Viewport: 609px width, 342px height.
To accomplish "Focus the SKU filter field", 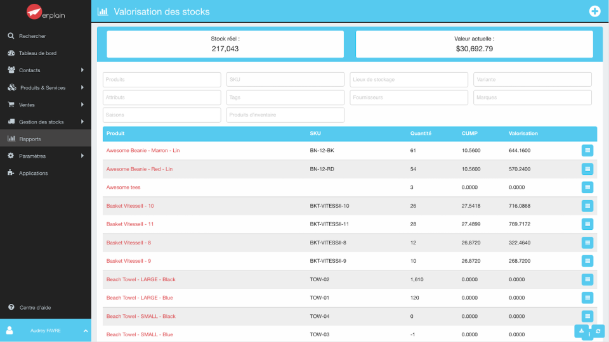I will point(285,80).
